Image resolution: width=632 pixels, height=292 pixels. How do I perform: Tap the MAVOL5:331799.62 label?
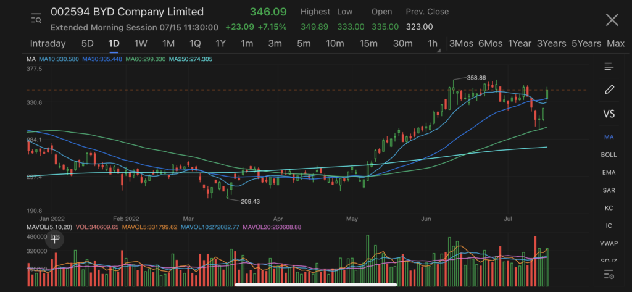149,227
